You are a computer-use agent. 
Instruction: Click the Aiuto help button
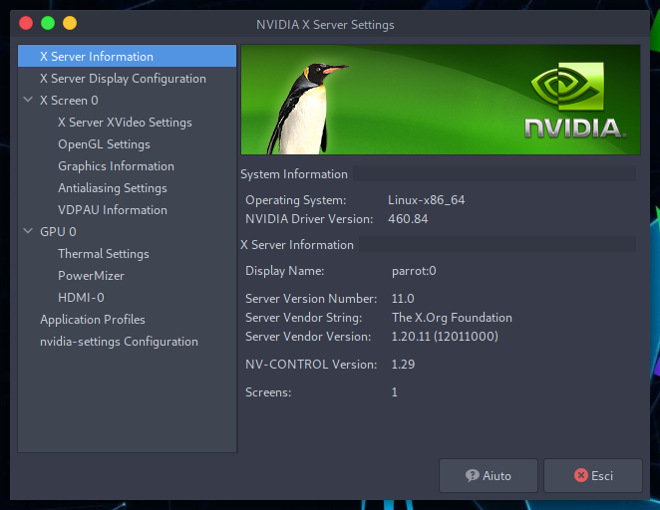point(489,476)
